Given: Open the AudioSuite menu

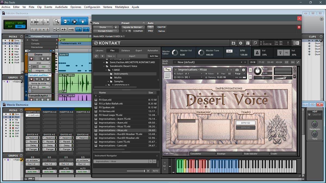Looking at the screenshot, I should (61, 7).
